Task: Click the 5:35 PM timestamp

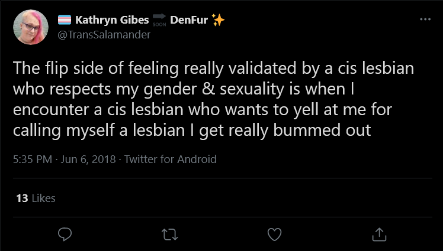Action: [x=33, y=159]
